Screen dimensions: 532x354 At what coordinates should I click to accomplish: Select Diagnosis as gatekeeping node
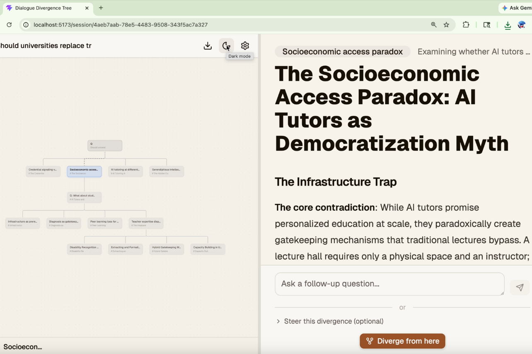pos(63,223)
